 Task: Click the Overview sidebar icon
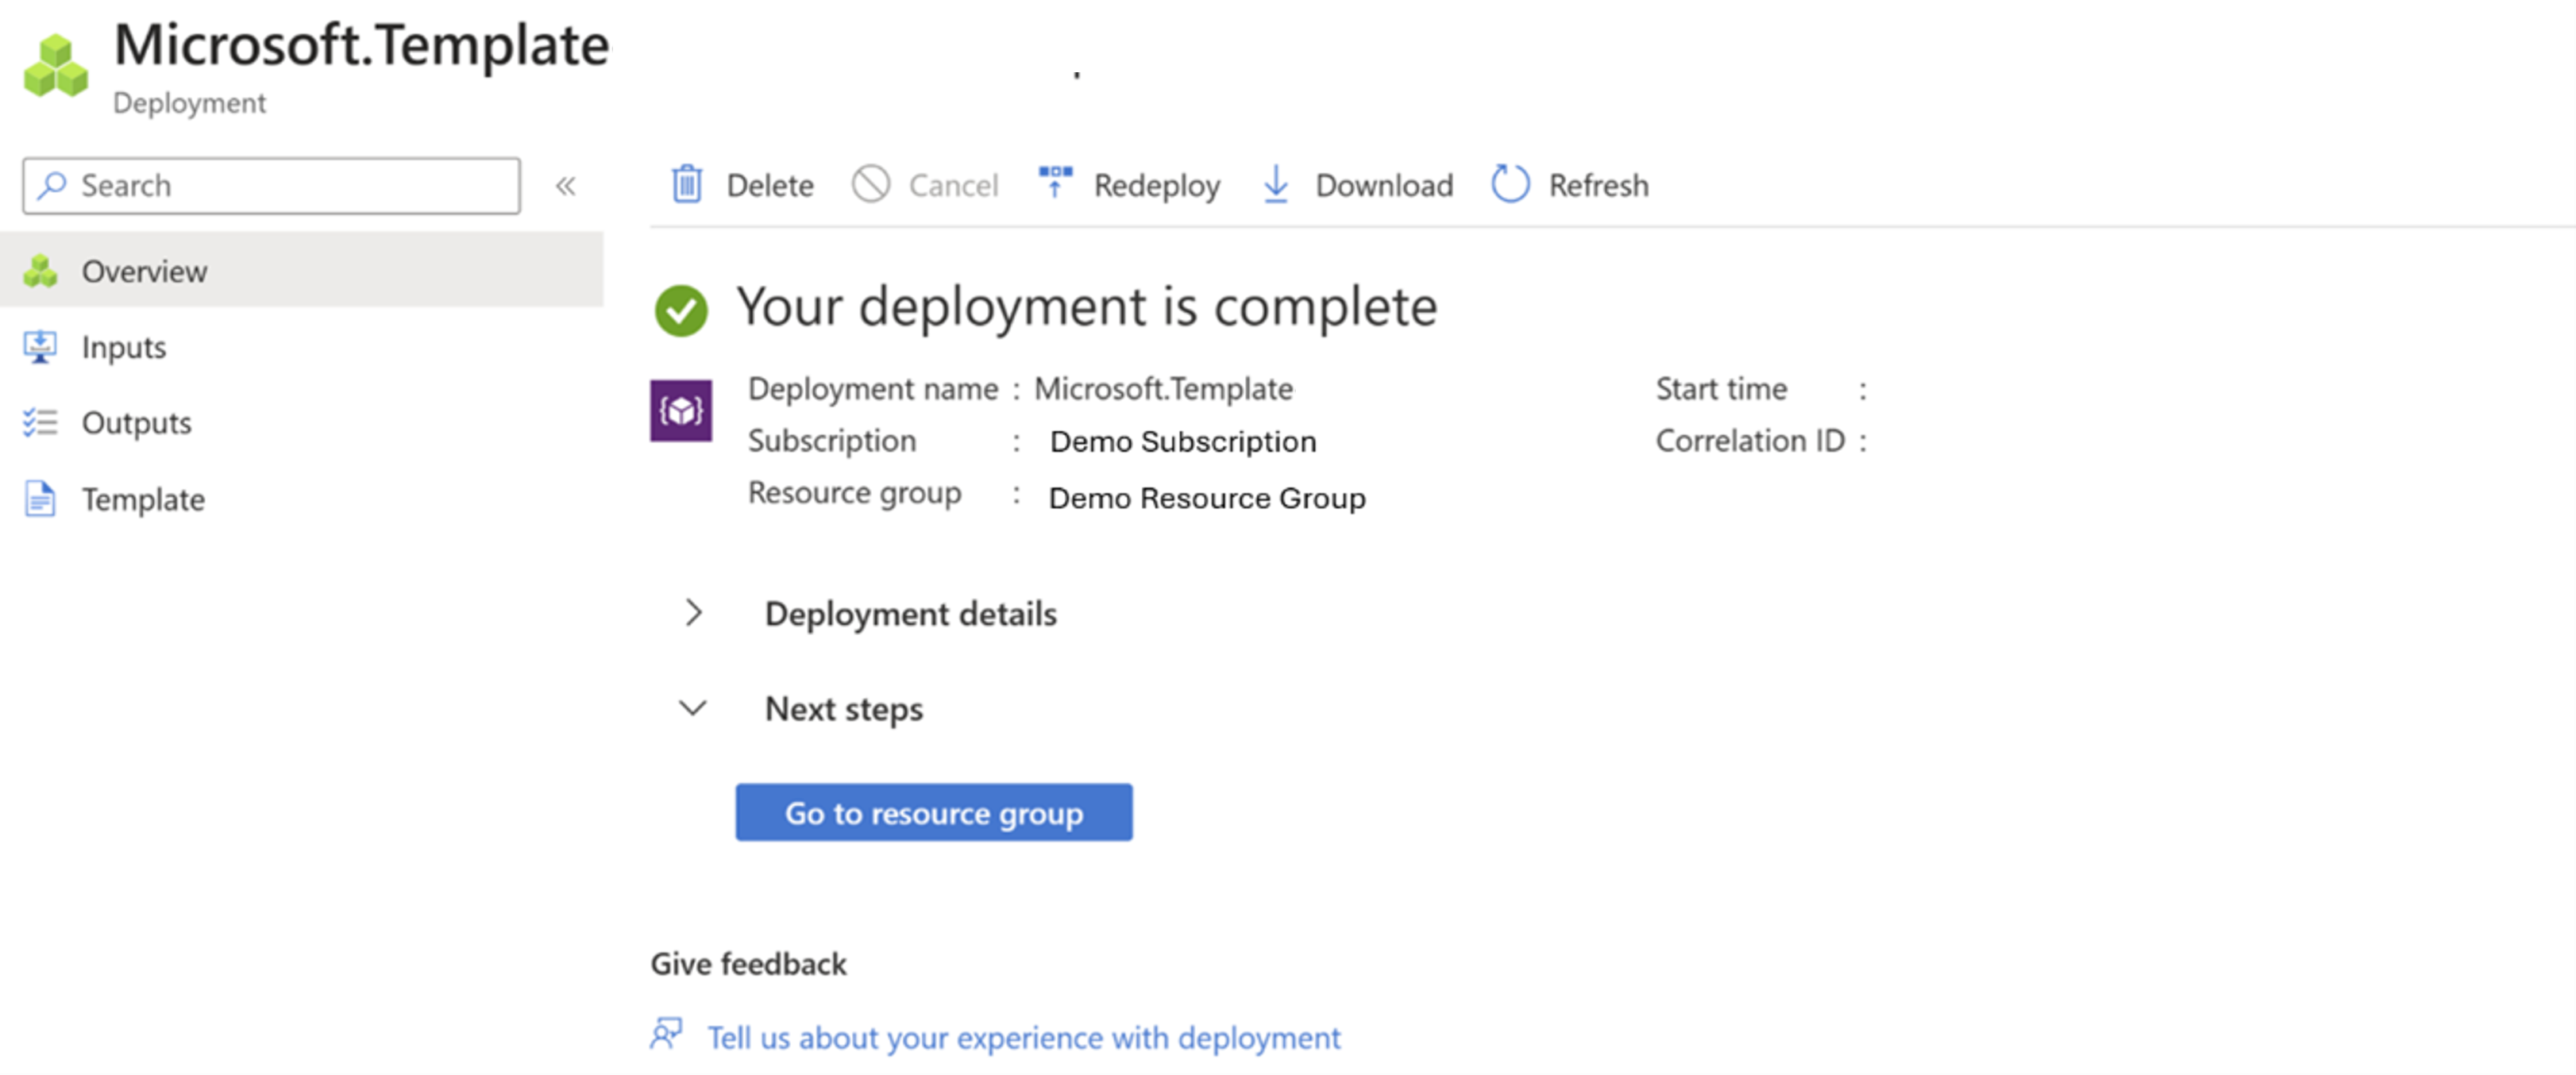click(x=43, y=270)
